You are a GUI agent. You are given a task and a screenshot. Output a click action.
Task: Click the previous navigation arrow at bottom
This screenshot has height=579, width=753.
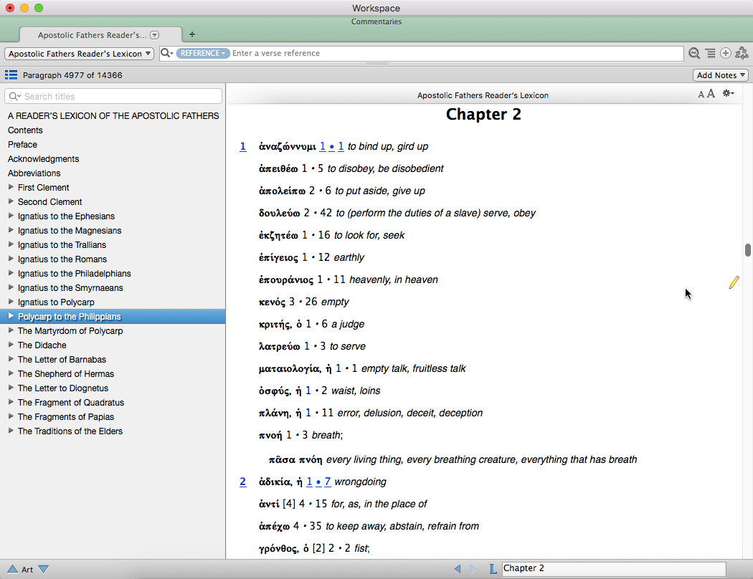(458, 569)
